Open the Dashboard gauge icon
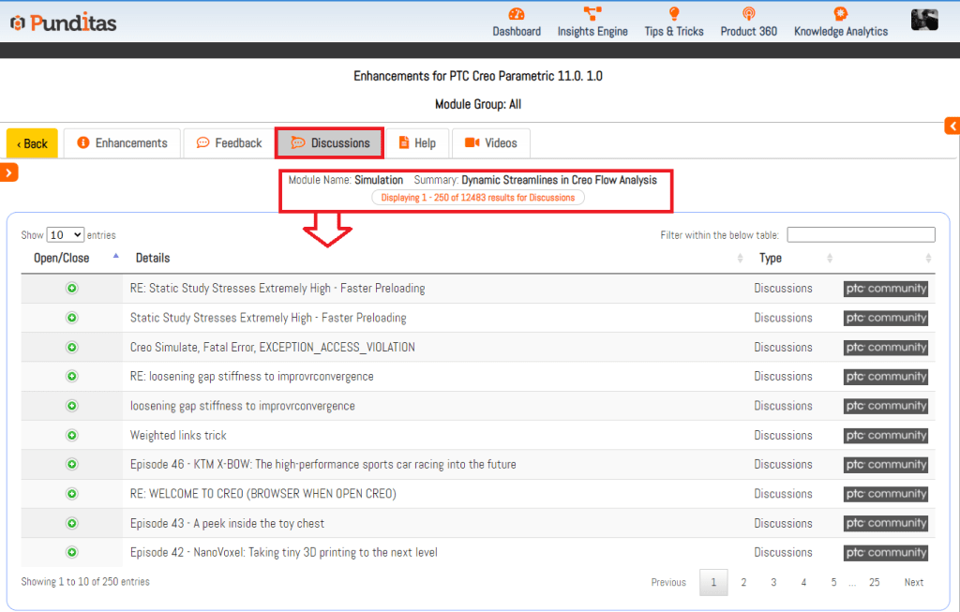The image size is (960, 612). point(517,14)
